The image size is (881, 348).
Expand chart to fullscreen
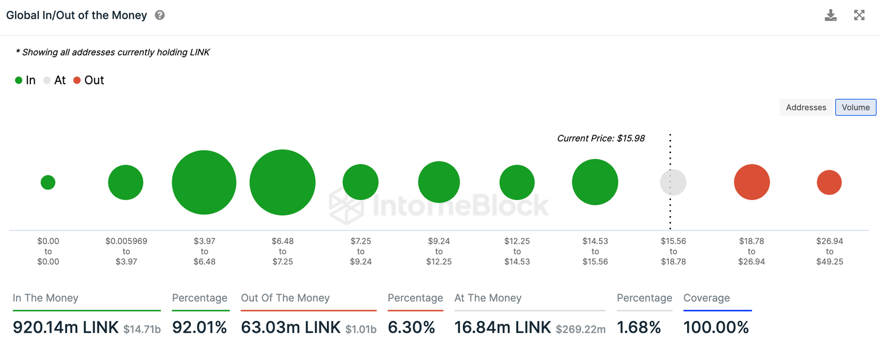click(x=859, y=15)
